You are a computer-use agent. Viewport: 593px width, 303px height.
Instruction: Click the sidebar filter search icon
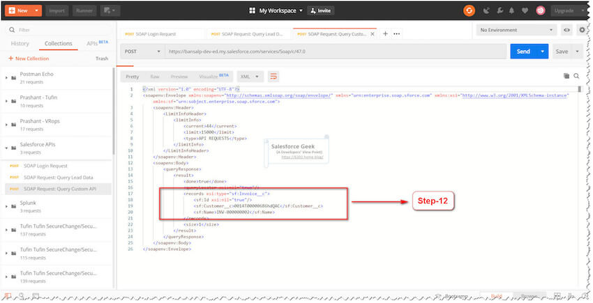pyautogui.click(x=12, y=30)
